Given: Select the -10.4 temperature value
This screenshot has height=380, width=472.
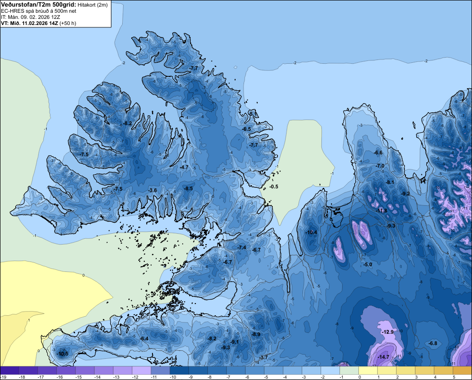Looking at the screenshot, I should click(x=311, y=232).
